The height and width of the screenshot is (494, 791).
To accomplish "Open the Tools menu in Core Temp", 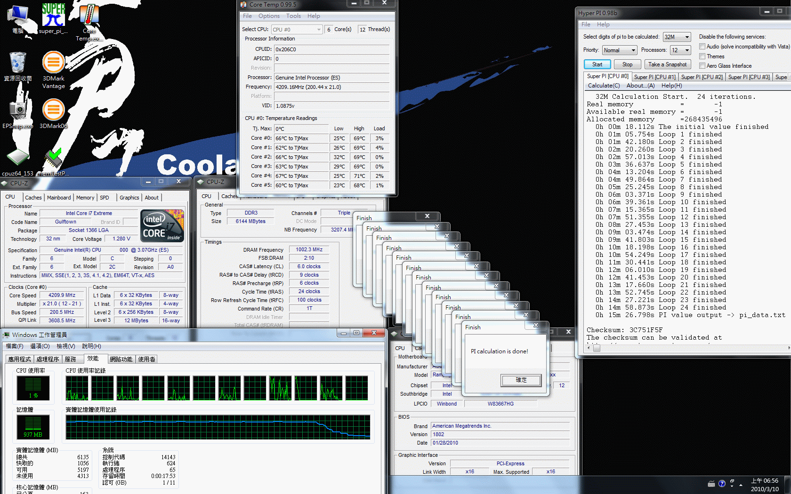I will coord(293,16).
